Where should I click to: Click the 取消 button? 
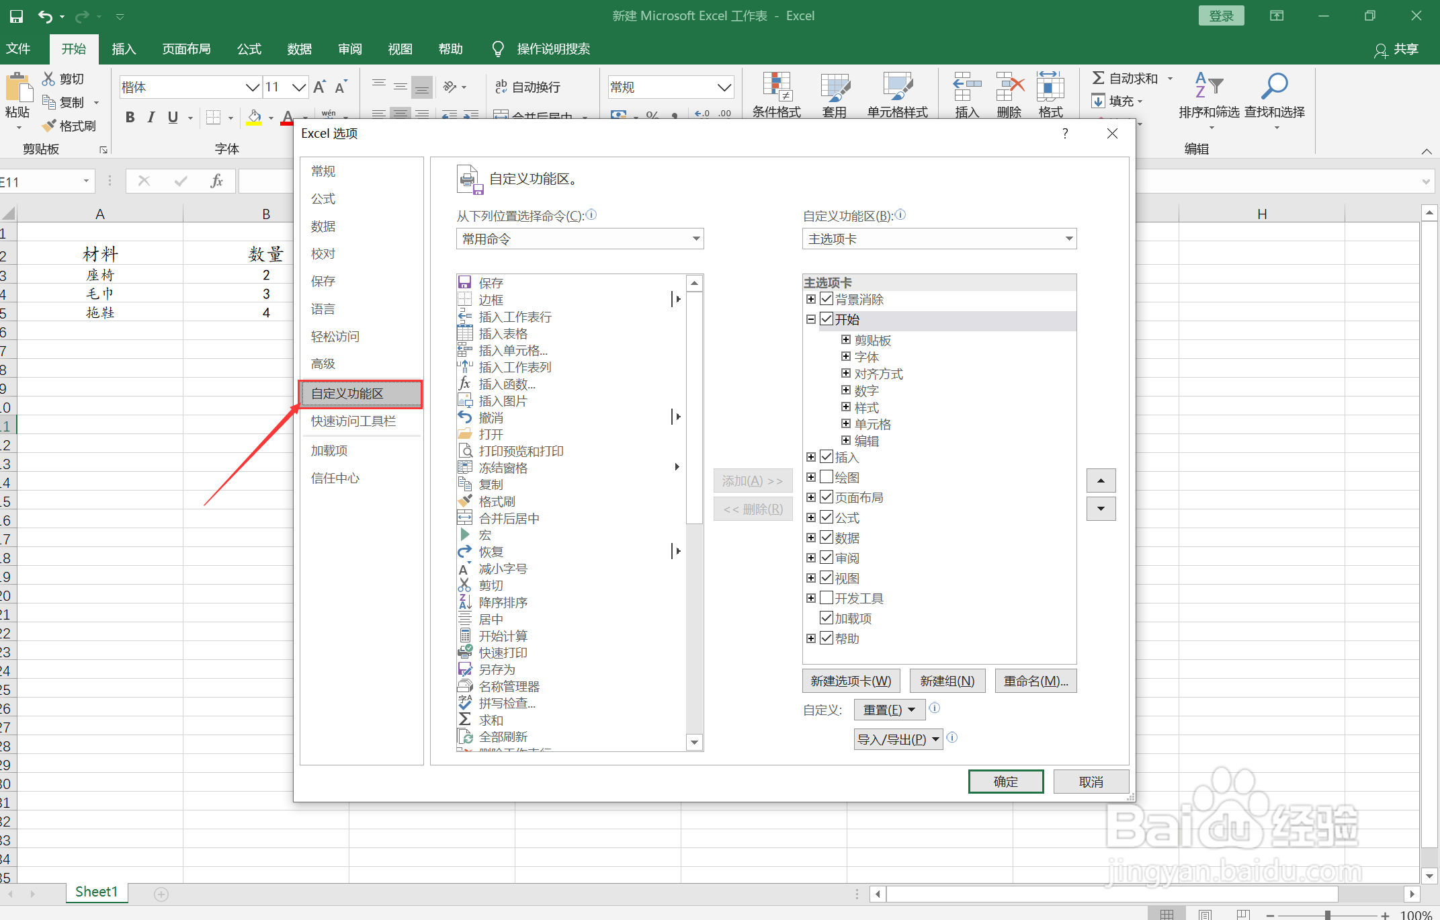coord(1091,782)
